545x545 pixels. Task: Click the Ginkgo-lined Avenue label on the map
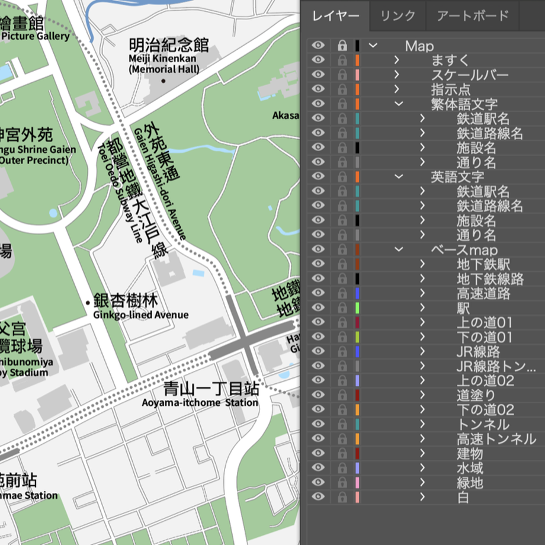(141, 315)
